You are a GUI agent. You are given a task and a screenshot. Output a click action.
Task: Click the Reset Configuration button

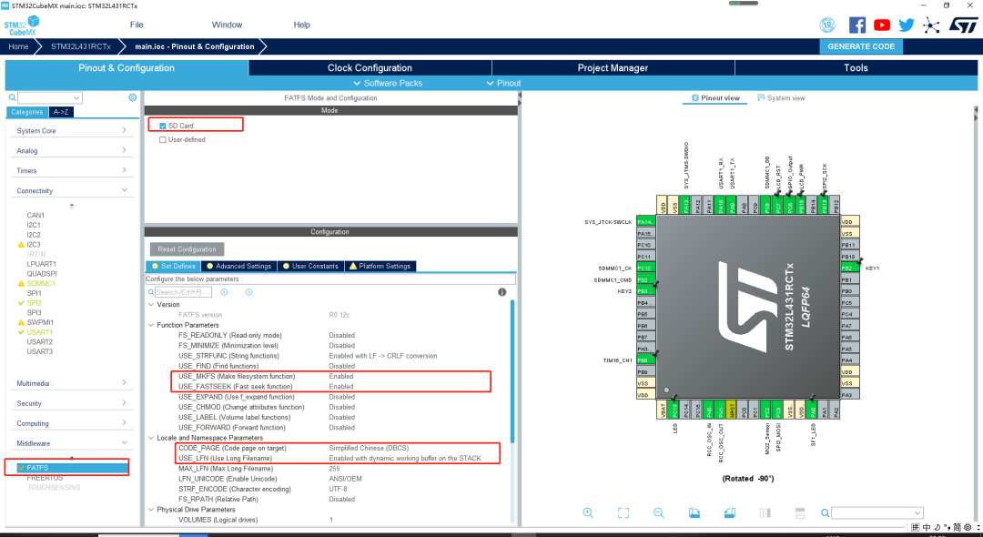(x=187, y=249)
